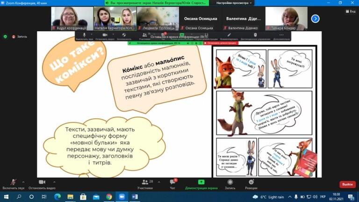359x202 pixels.
Task: Open Настройки просмотра view settings dropdown
Action: click(x=234, y=3)
